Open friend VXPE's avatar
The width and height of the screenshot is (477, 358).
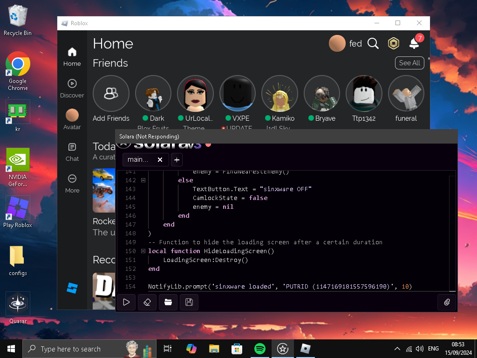click(237, 93)
